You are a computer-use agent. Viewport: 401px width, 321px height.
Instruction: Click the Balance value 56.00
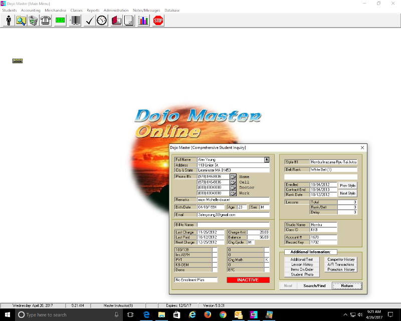point(258,237)
